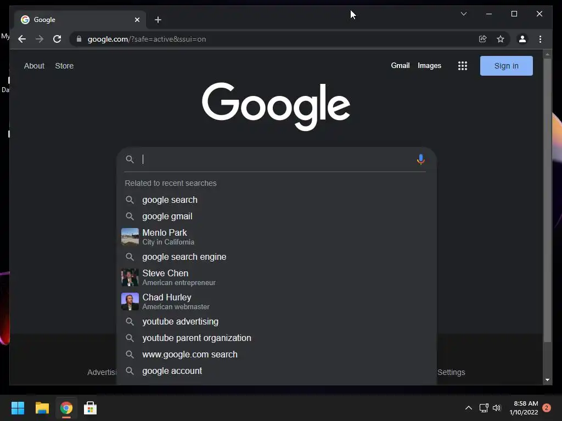This screenshot has width=562, height=421.
Task: Click the magnifier icon in search box
Action: 130,160
